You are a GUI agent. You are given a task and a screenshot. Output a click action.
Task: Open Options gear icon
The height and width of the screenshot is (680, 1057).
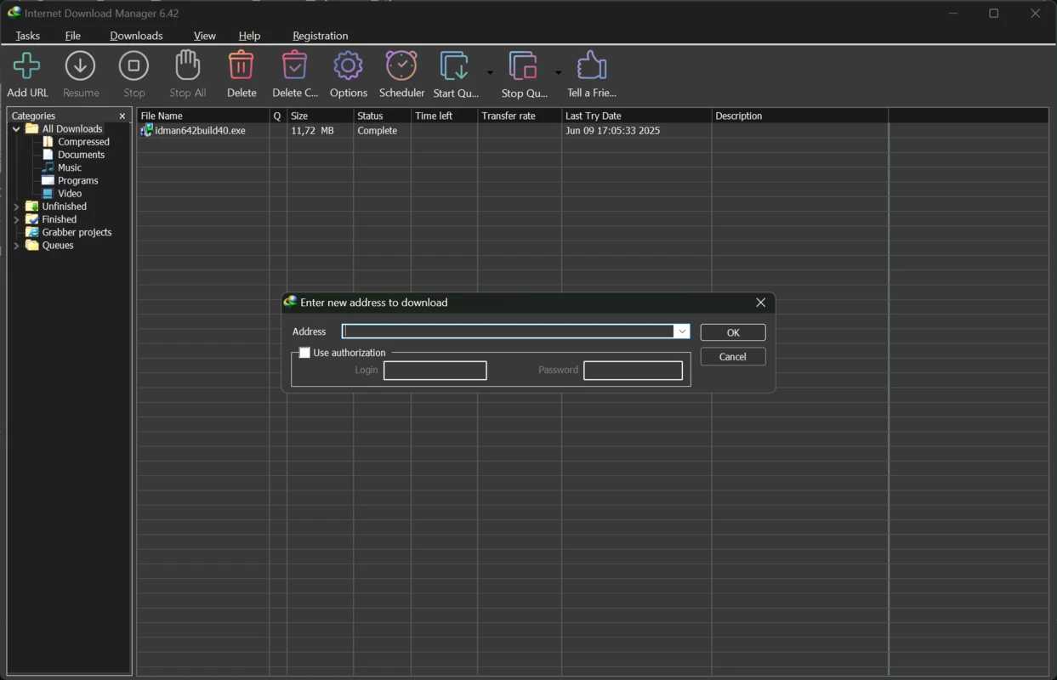pos(348,66)
